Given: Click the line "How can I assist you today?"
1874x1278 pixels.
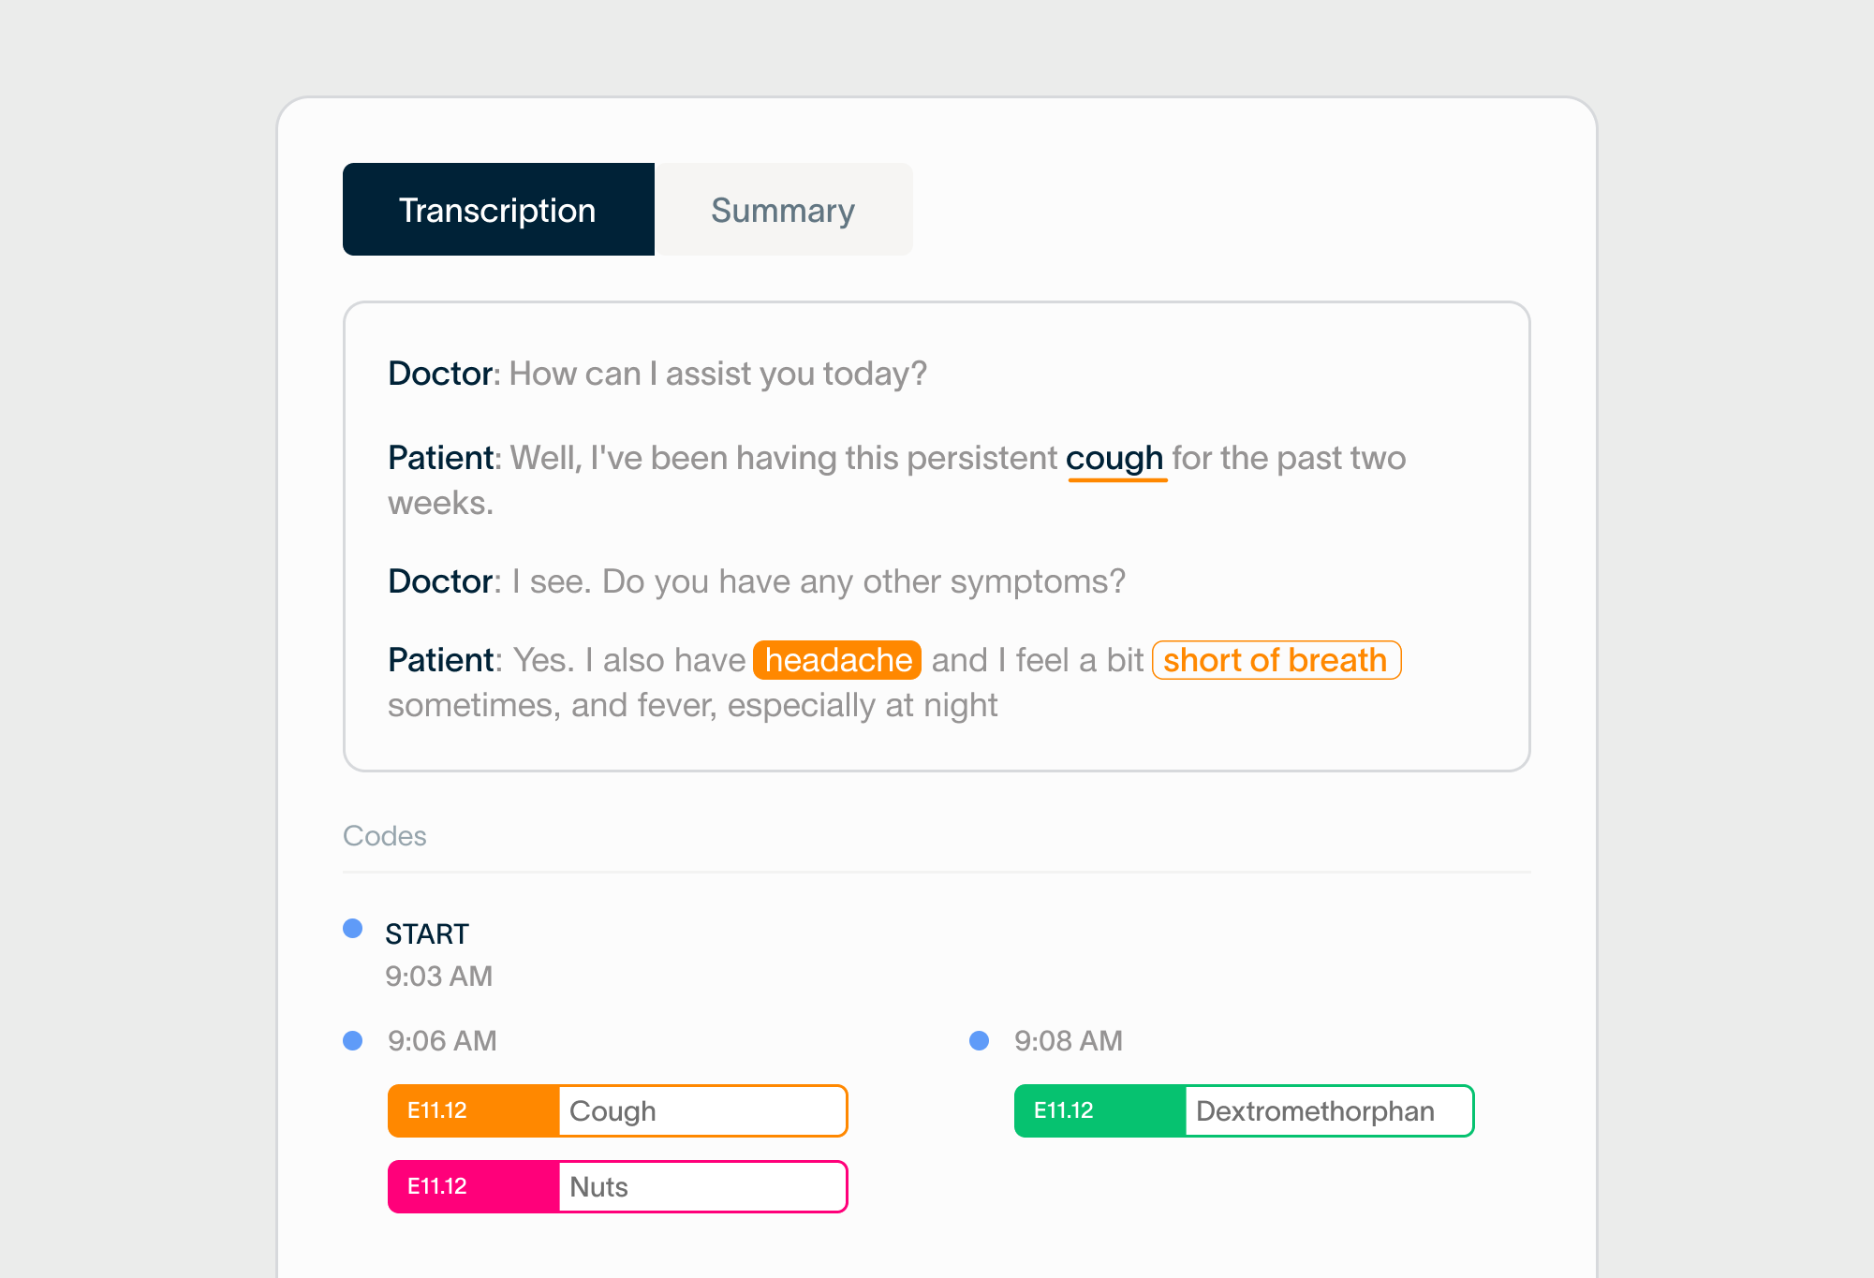Looking at the screenshot, I should pos(717,374).
